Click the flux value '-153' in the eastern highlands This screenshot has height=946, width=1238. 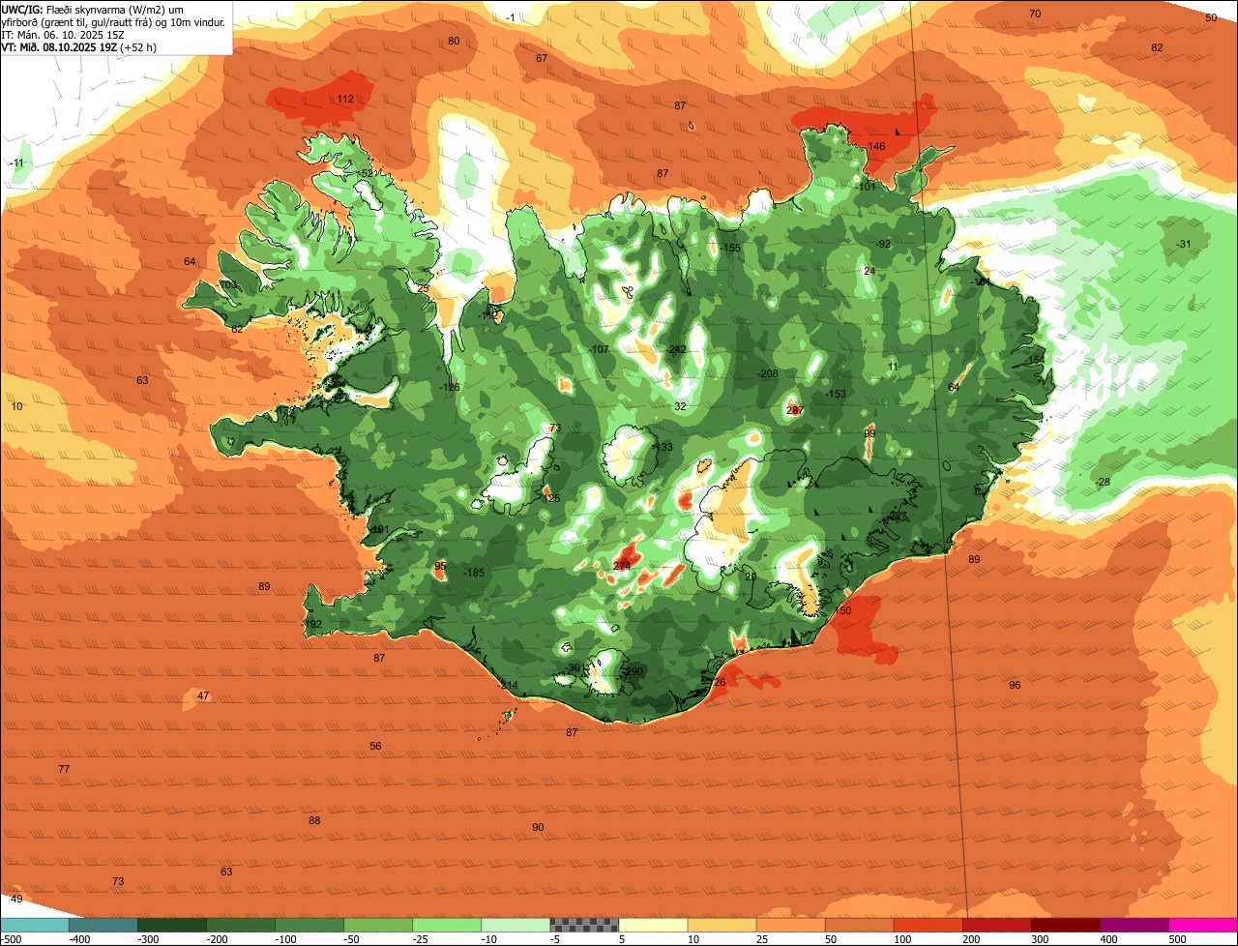point(836,395)
